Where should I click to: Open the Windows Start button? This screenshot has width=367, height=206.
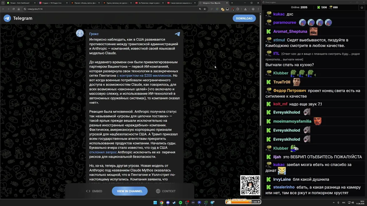(x=155, y=203)
